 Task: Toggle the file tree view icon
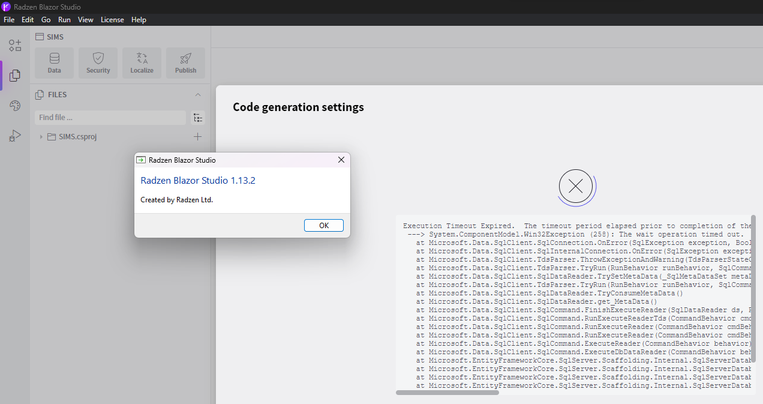point(198,118)
